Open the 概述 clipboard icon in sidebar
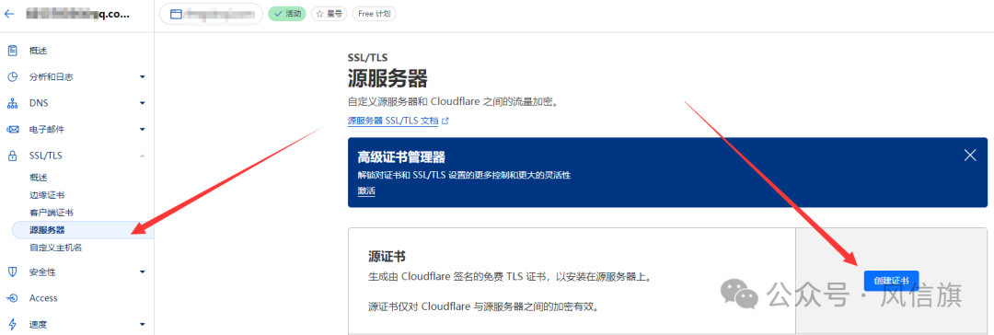Image resolution: width=994 pixels, height=335 pixels. [12, 50]
